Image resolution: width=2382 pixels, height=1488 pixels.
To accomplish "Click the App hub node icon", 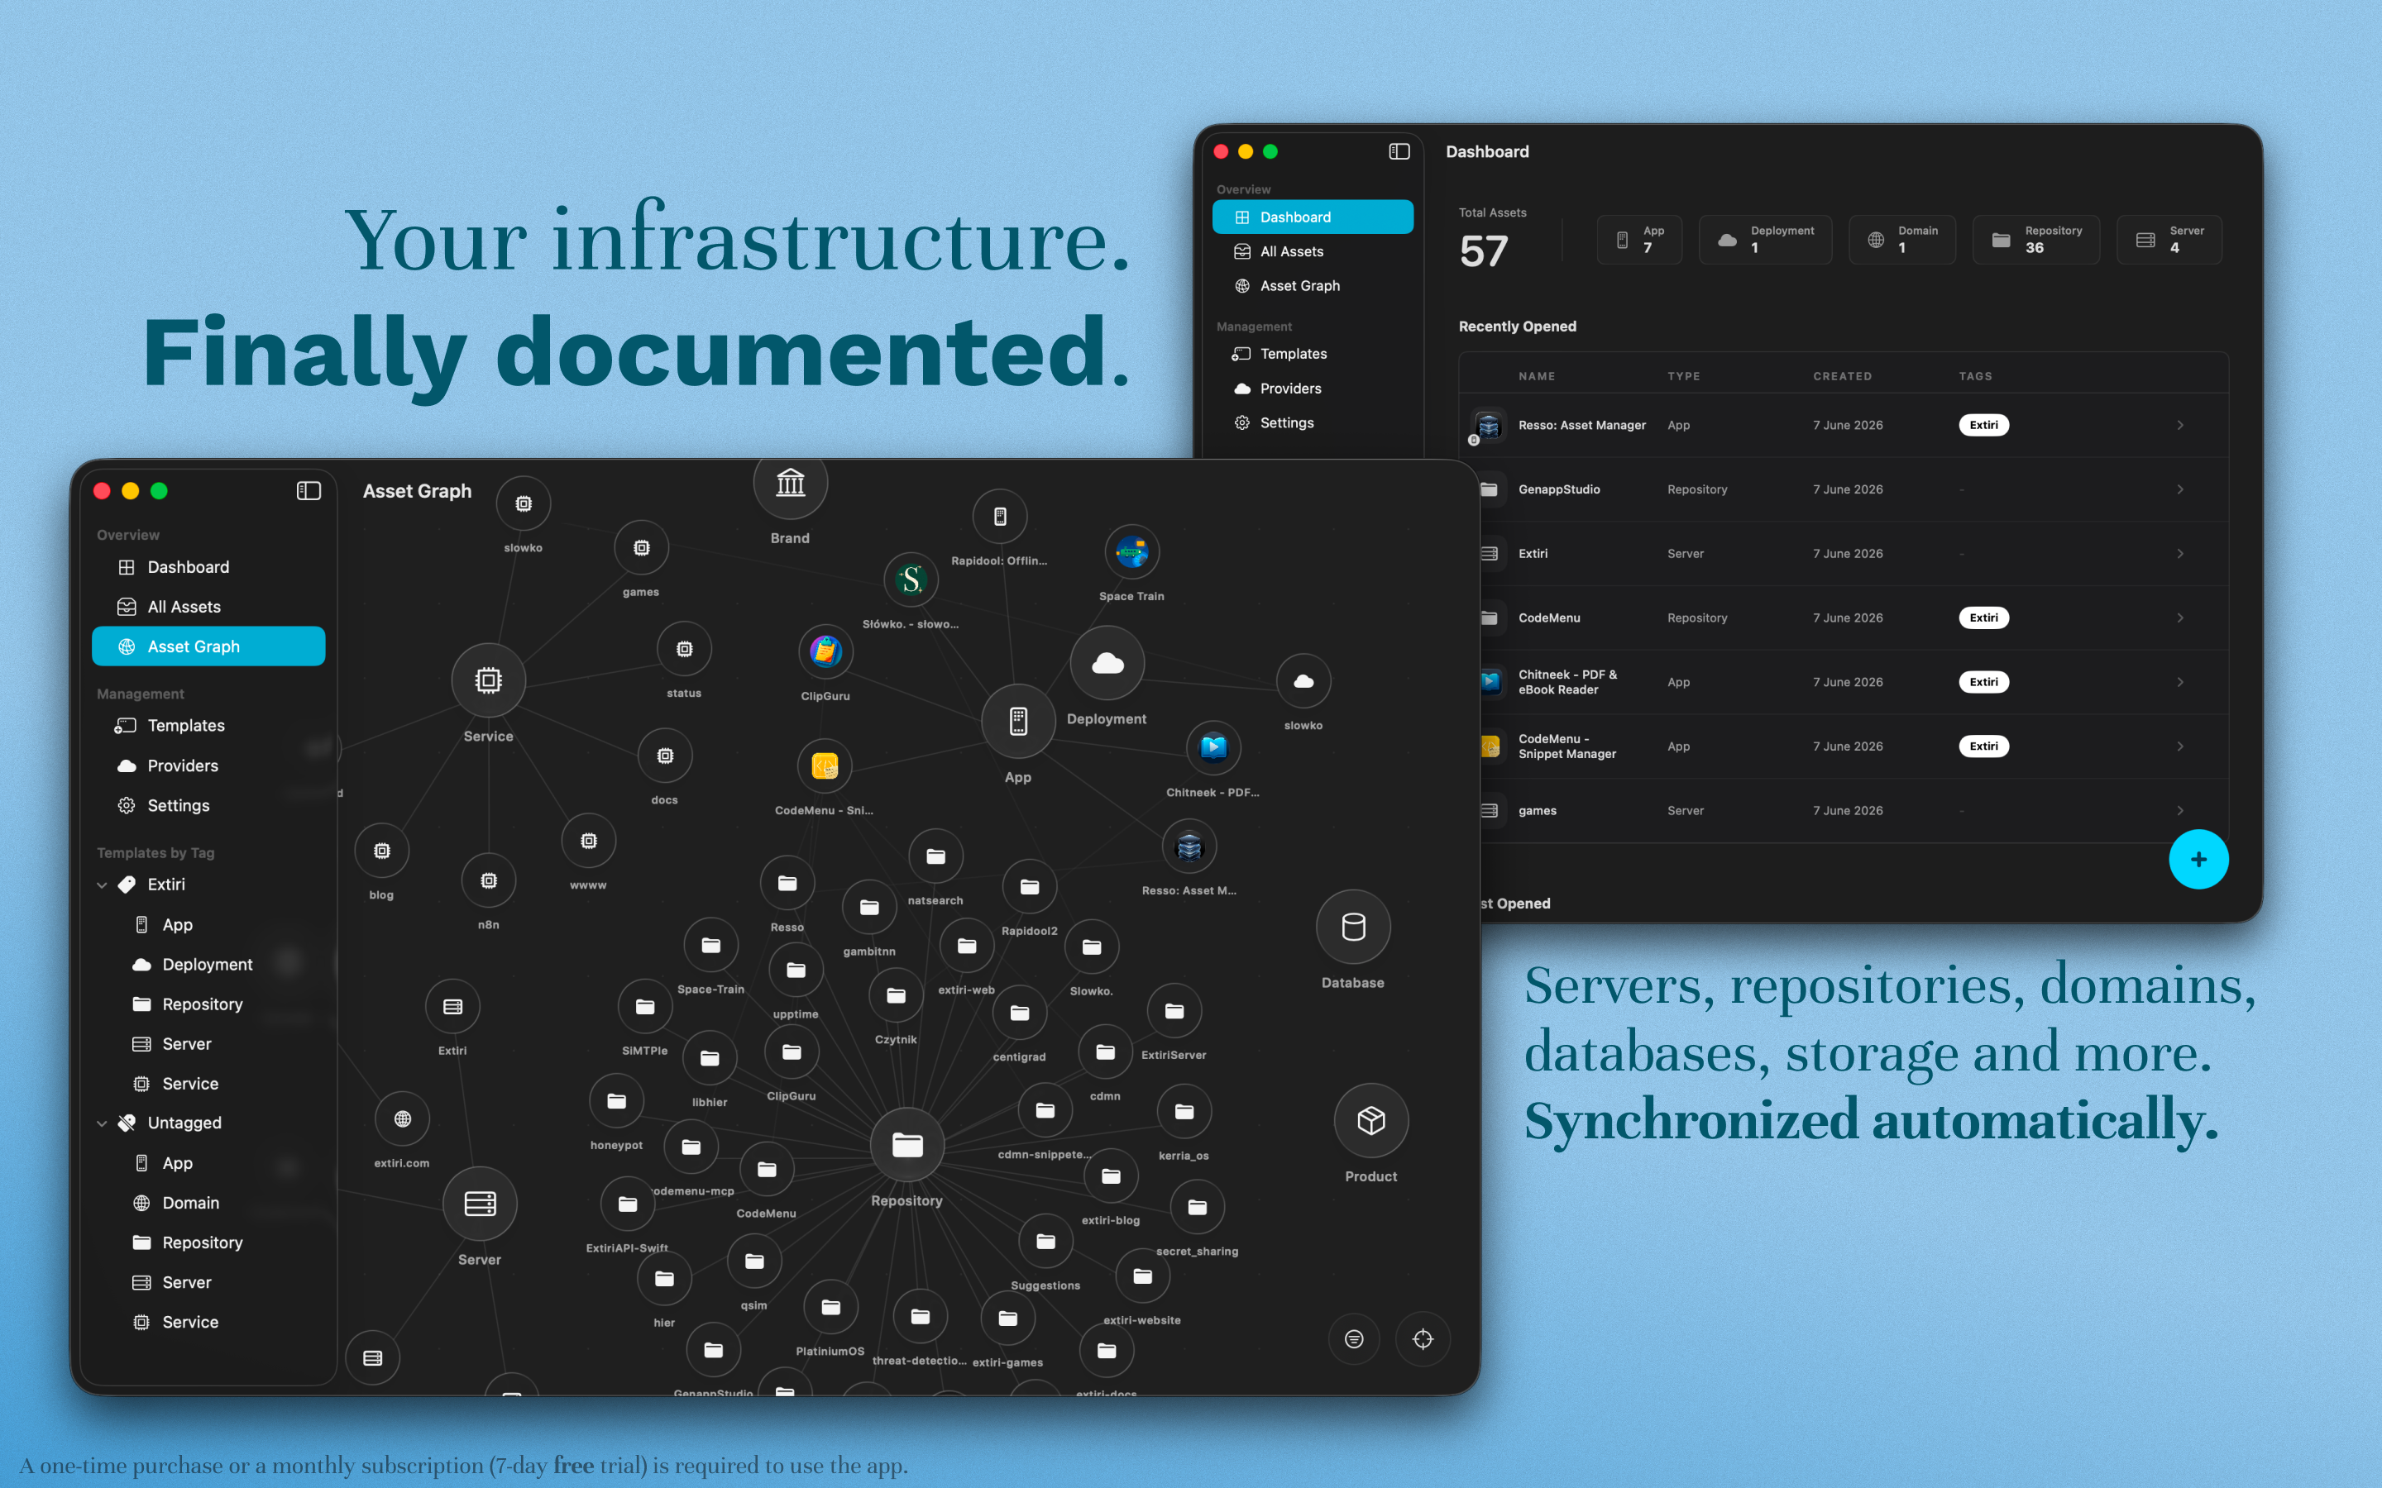I will (x=1019, y=722).
